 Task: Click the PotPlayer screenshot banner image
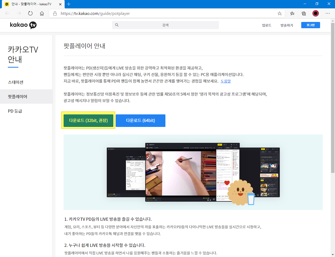[x=193, y=172]
